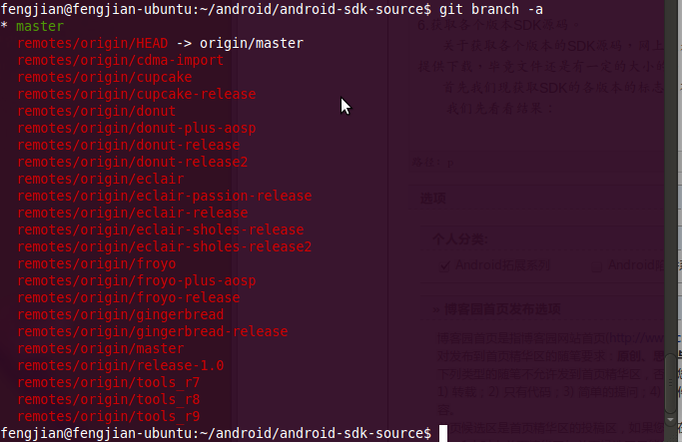Viewport: 682px width, 442px height.
Task: Click the remotes/origin/eclair-passion-release line
Action: coord(165,196)
